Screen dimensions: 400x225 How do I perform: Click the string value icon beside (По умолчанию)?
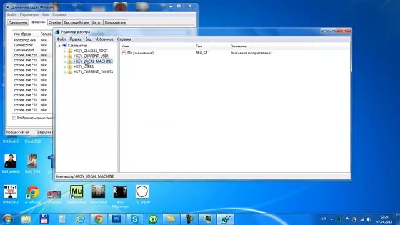(124, 52)
